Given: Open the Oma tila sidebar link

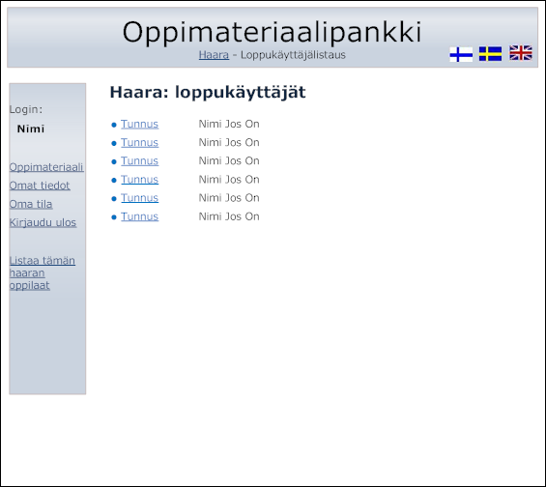Looking at the screenshot, I should [x=31, y=204].
